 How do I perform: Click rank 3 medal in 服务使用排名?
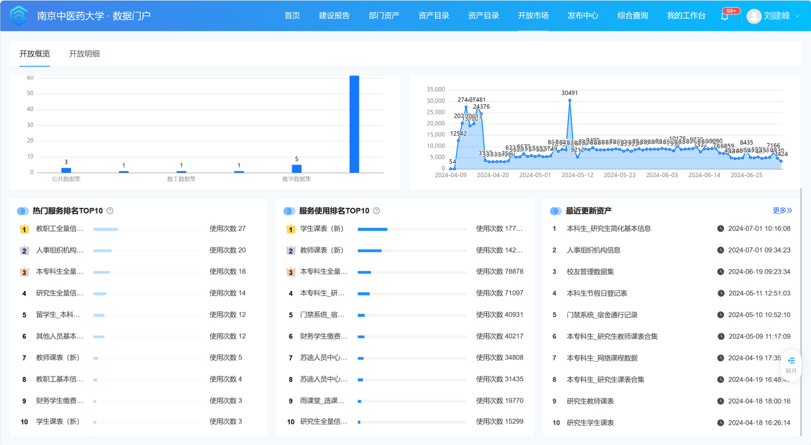290,272
